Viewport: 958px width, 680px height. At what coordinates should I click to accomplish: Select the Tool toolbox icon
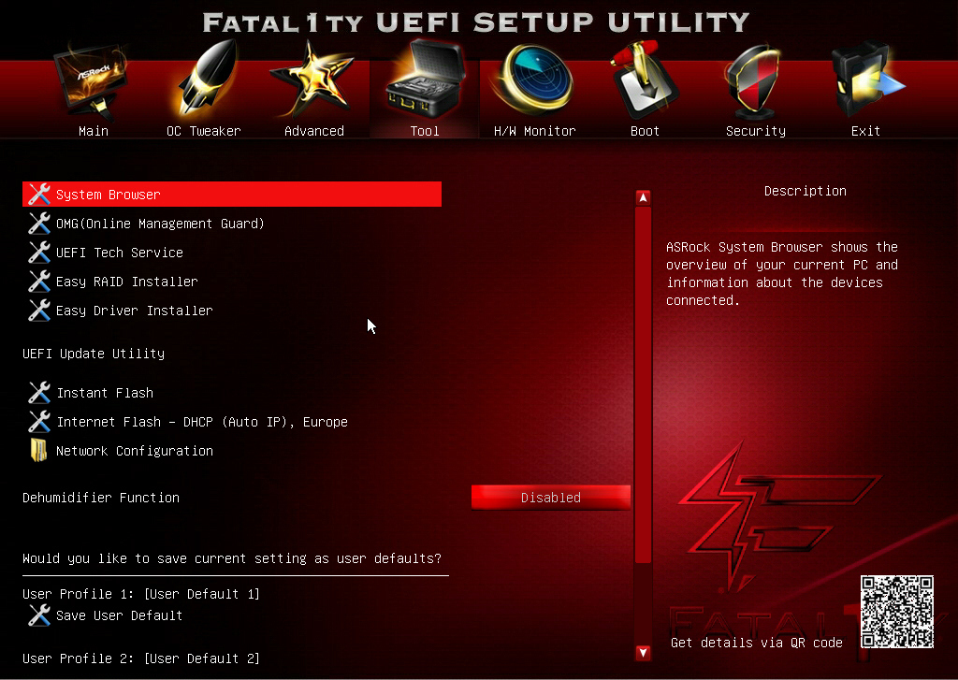(x=426, y=80)
